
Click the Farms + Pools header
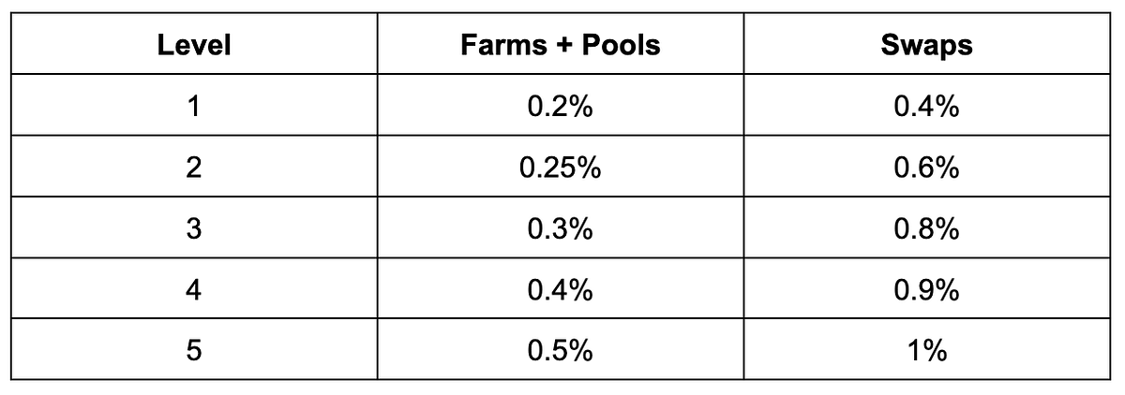point(561,45)
